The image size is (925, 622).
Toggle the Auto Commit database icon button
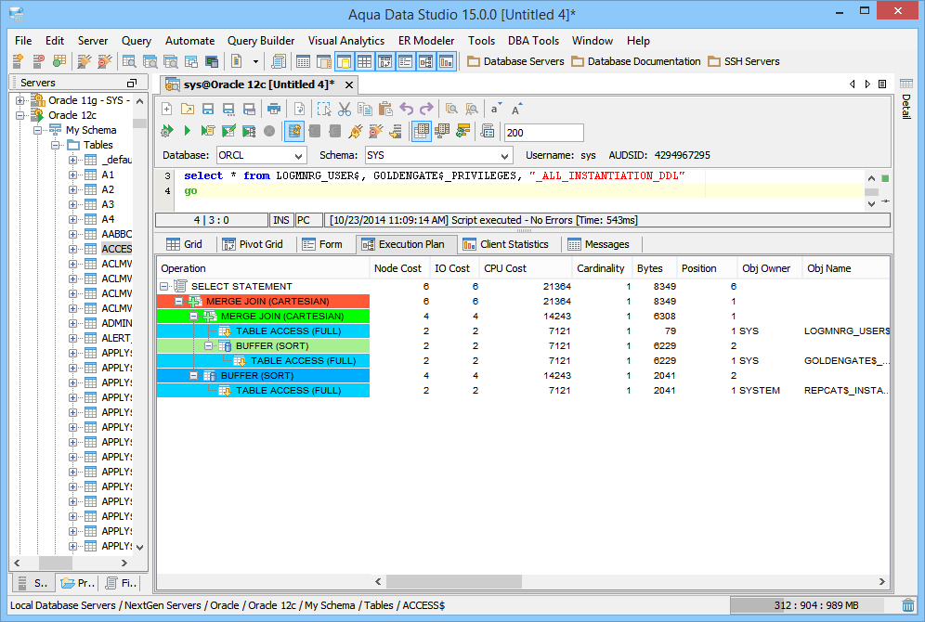coord(294,131)
